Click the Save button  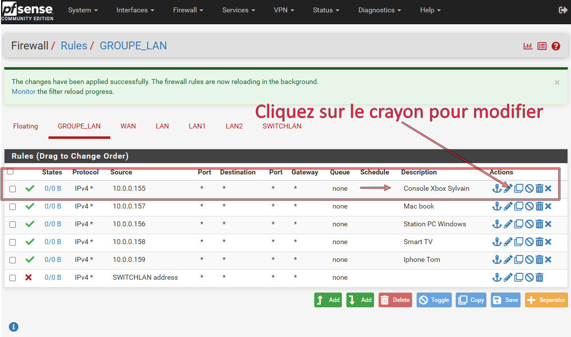[505, 300]
